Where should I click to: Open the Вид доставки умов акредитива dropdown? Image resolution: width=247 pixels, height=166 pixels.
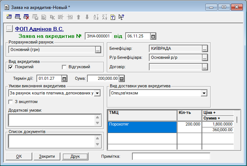coord(204,93)
